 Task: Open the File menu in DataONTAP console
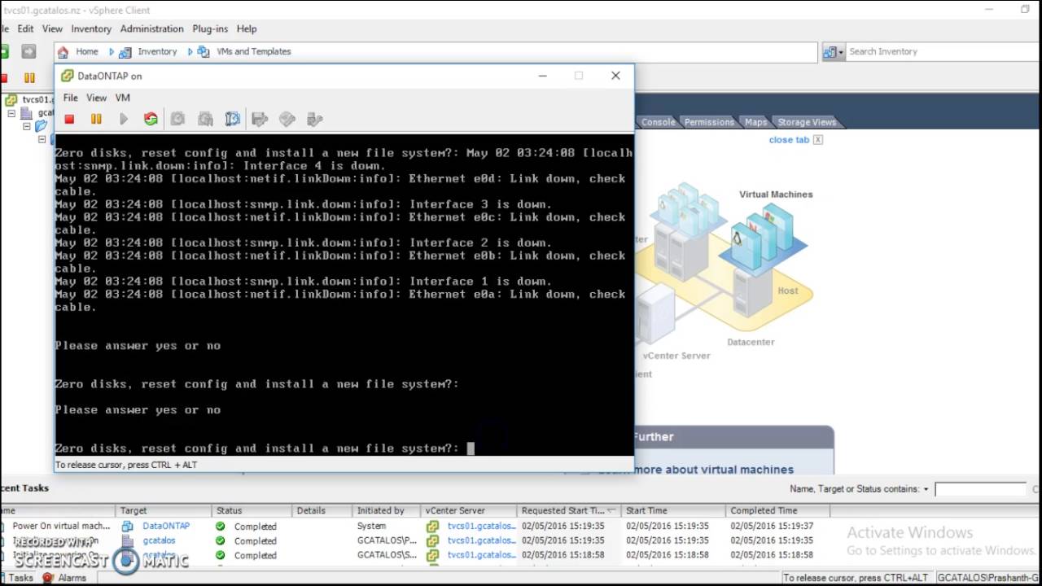click(x=71, y=98)
